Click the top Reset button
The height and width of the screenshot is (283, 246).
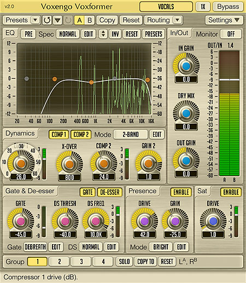[131, 20]
